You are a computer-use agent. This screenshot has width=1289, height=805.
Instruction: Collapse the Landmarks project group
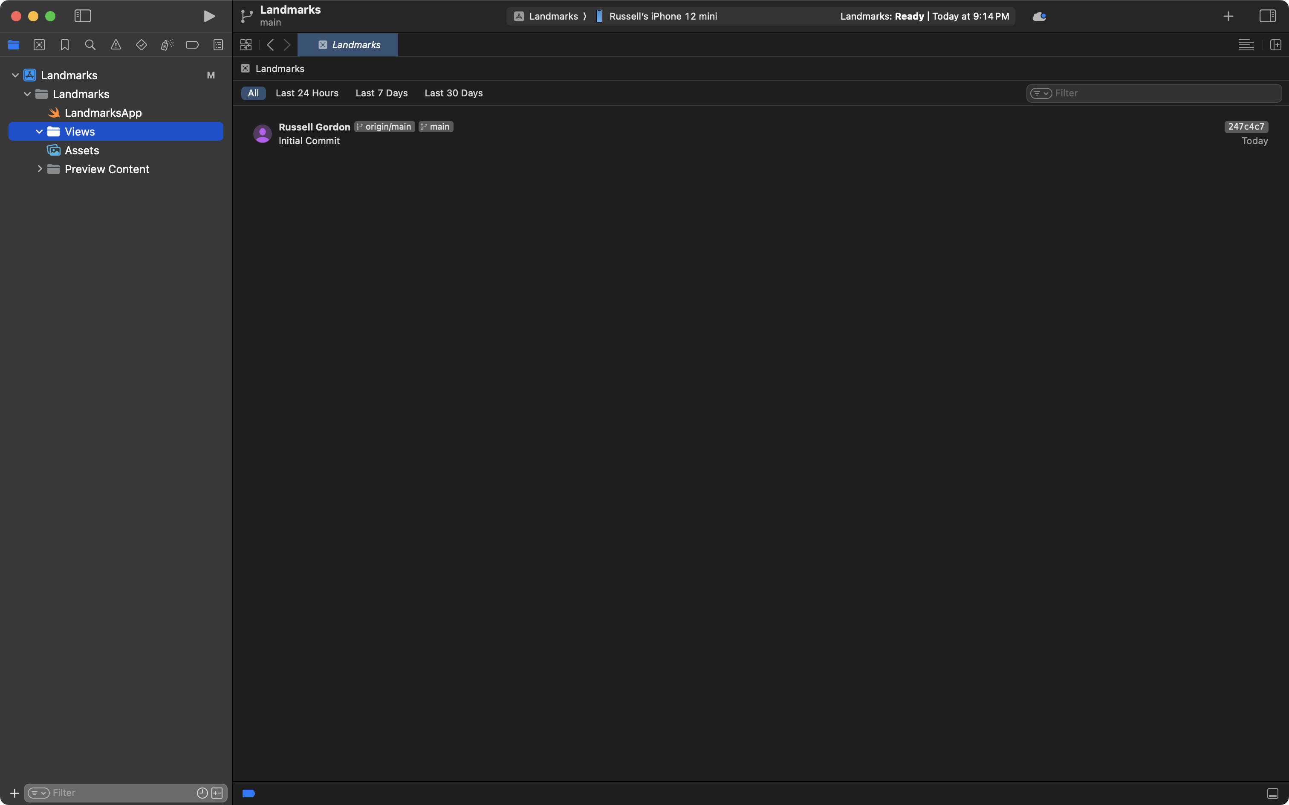tap(15, 75)
